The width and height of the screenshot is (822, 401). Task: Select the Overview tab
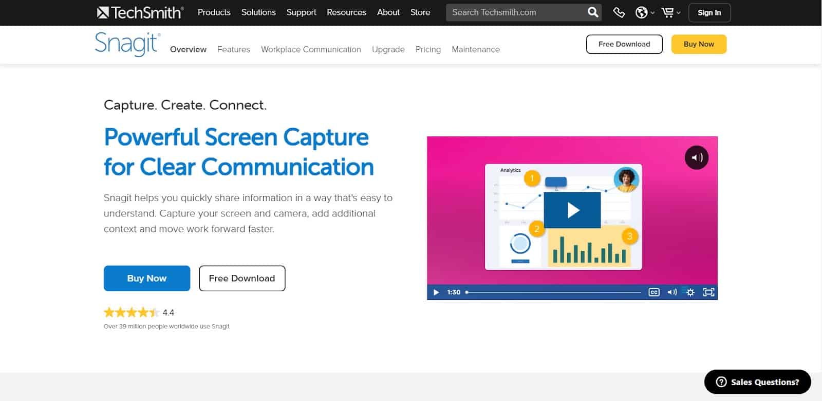pyautogui.click(x=188, y=49)
